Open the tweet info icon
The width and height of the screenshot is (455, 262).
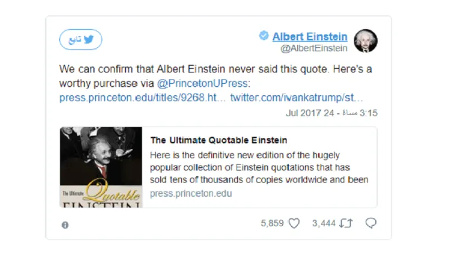pos(65,225)
